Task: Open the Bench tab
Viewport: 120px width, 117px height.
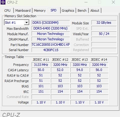Action: [82, 11]
